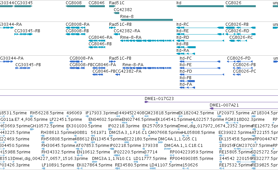Click the CG8046-RA transcript label
278x170 pixels.
(101, 37)
